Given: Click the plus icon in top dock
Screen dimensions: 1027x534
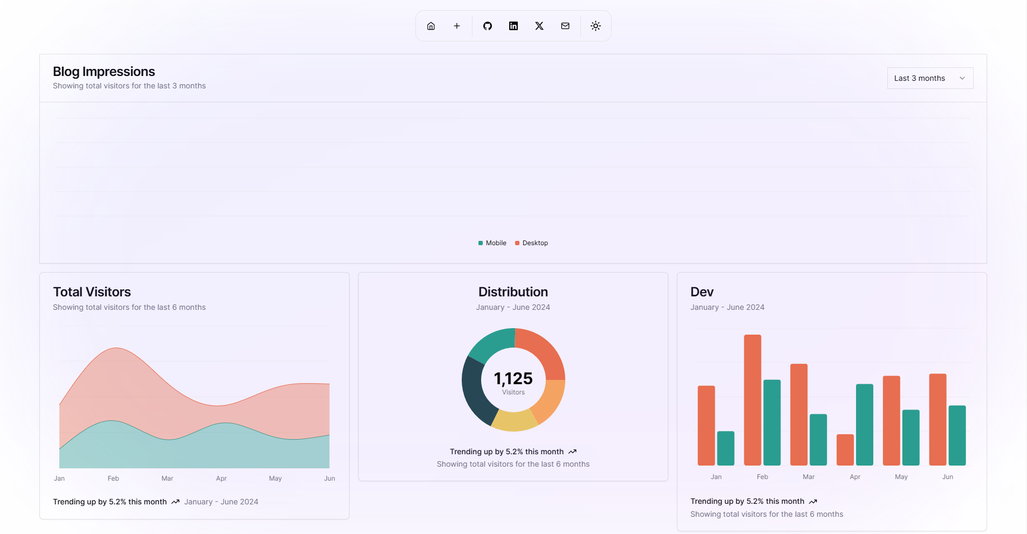Looking at the screenshot, I should pyautogui.click(x=457, y=26).
